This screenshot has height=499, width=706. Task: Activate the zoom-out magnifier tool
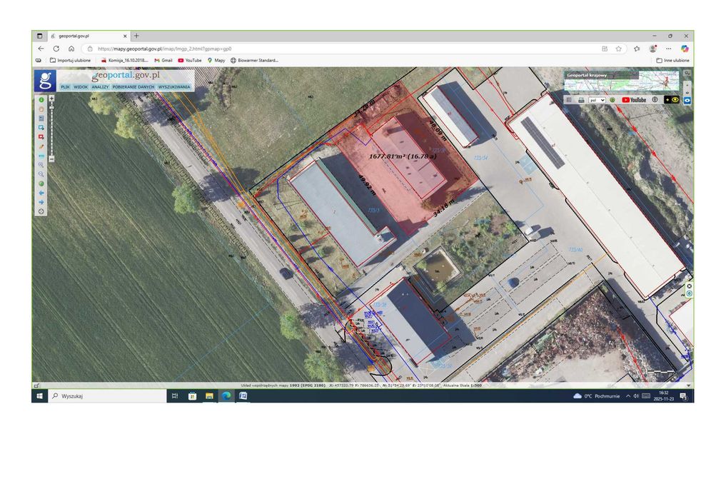pyautogui.click(x=41, y=174)
